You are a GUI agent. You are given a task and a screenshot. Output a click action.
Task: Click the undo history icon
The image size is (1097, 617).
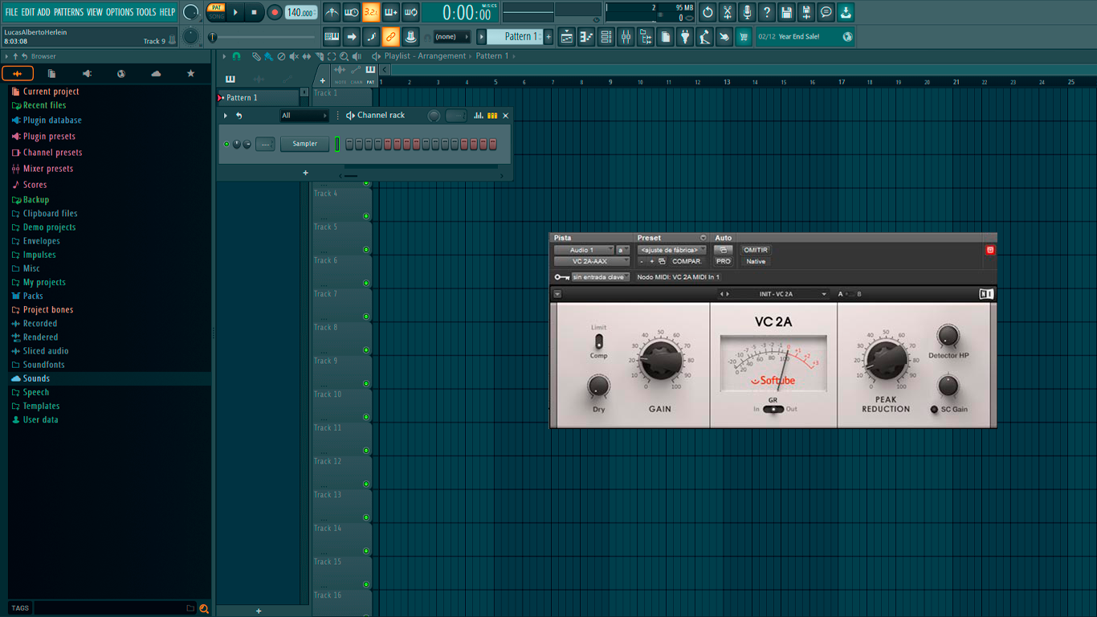point(708,12)
